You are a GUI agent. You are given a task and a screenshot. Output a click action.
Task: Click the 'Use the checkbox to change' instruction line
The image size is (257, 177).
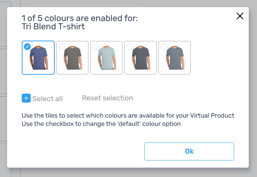coord(101,124)
